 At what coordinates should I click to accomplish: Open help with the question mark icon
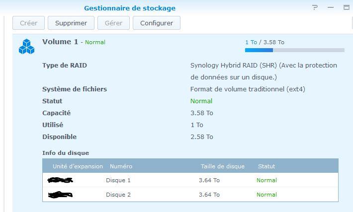[315, 7]
